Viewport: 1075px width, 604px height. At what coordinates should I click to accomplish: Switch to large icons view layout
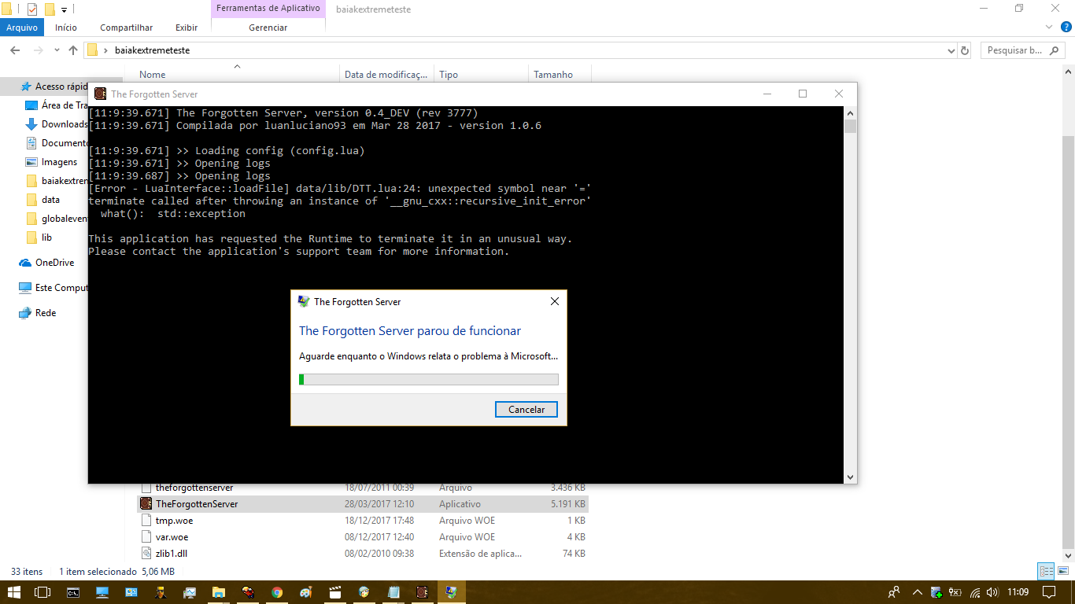pyautogui.click(x=1062, y=571)
